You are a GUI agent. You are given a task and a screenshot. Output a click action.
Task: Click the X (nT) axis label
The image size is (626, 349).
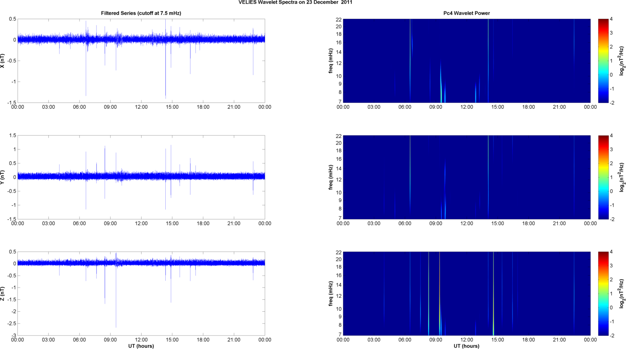[2, 61]
